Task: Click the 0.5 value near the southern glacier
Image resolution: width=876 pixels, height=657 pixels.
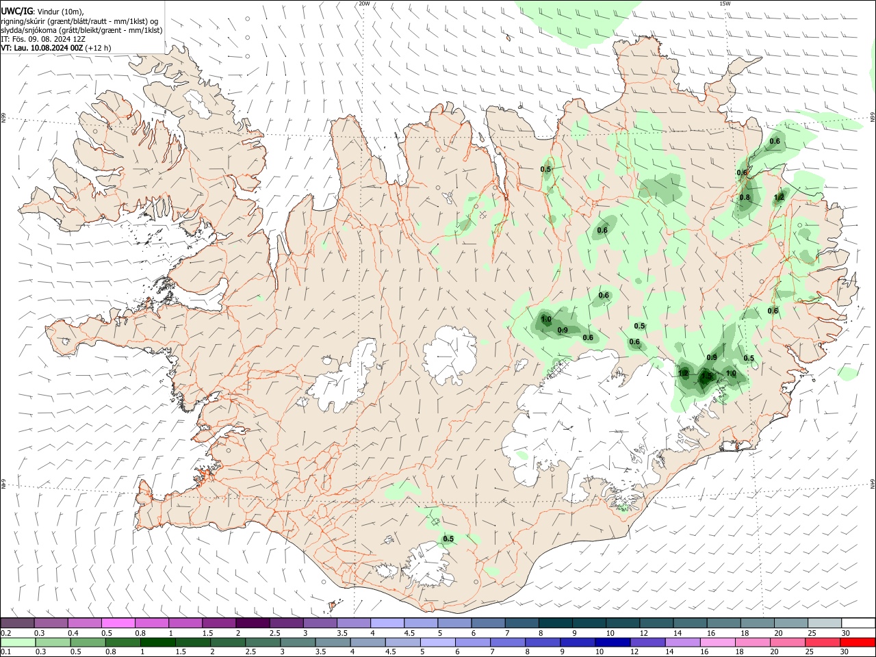Action: click(x=448, y=539)
